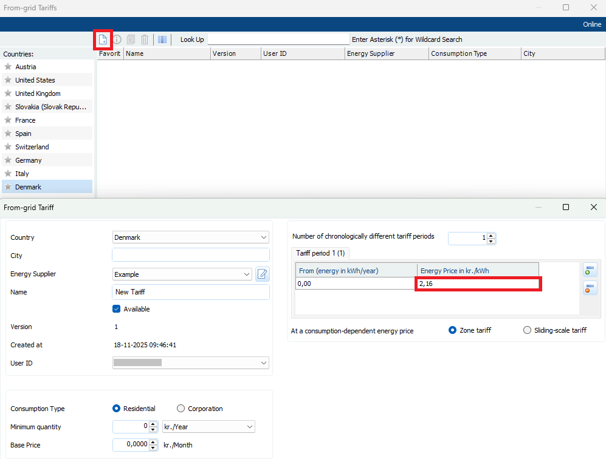Click the New tariff document icon
This screenshot has width=606, height=459.
pos(103,39)
